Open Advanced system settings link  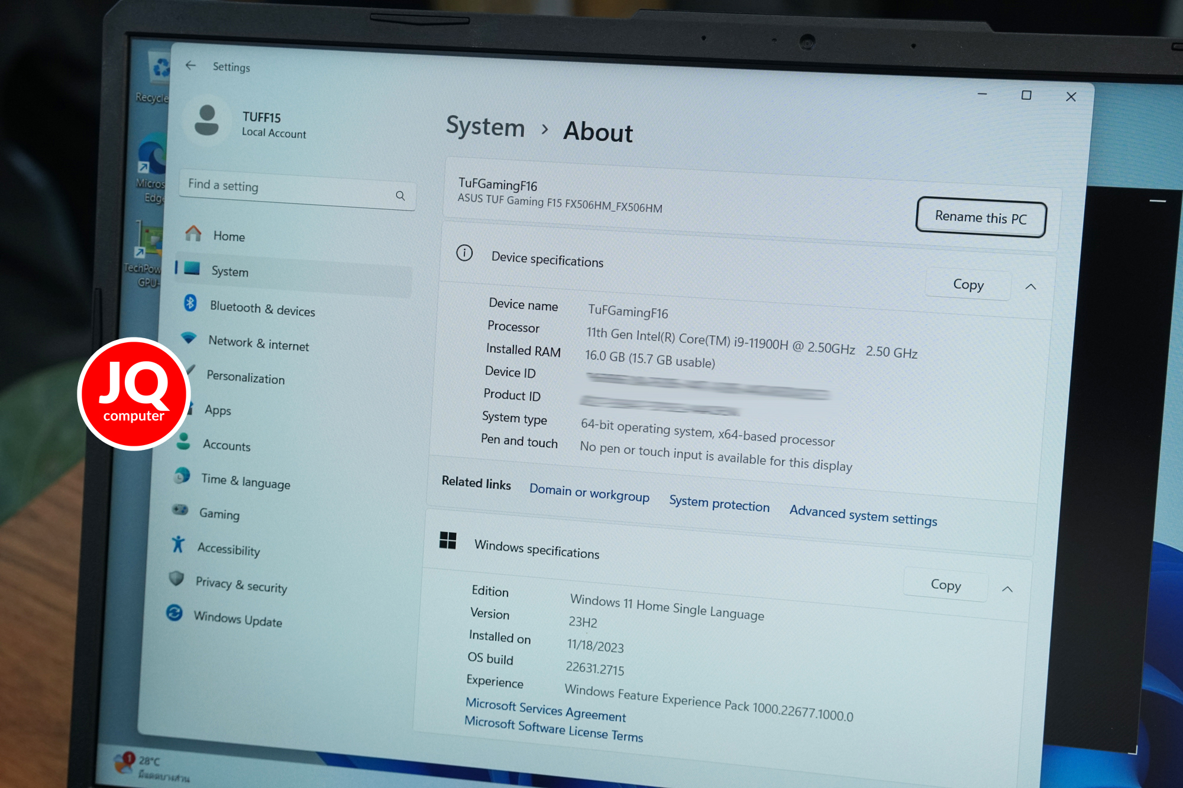(x=863, y=516)
